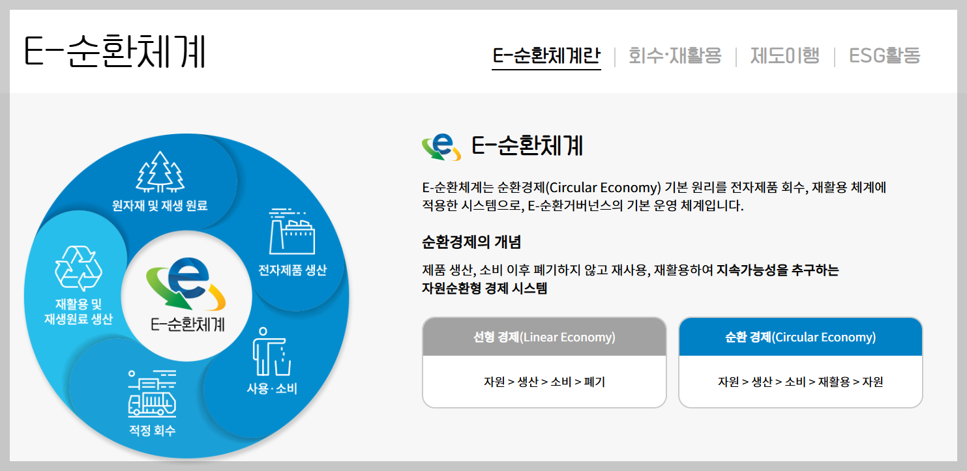This screenshot has width=967, height=471.
Task: Click the collection truck icon
Action: [x=152, y=393]
